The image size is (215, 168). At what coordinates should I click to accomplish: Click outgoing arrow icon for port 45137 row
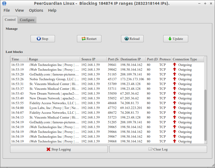[x=174, y=79]
